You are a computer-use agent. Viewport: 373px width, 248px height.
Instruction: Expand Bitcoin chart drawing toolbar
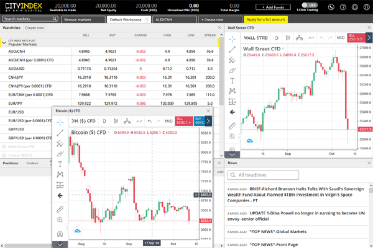(60, 244)
